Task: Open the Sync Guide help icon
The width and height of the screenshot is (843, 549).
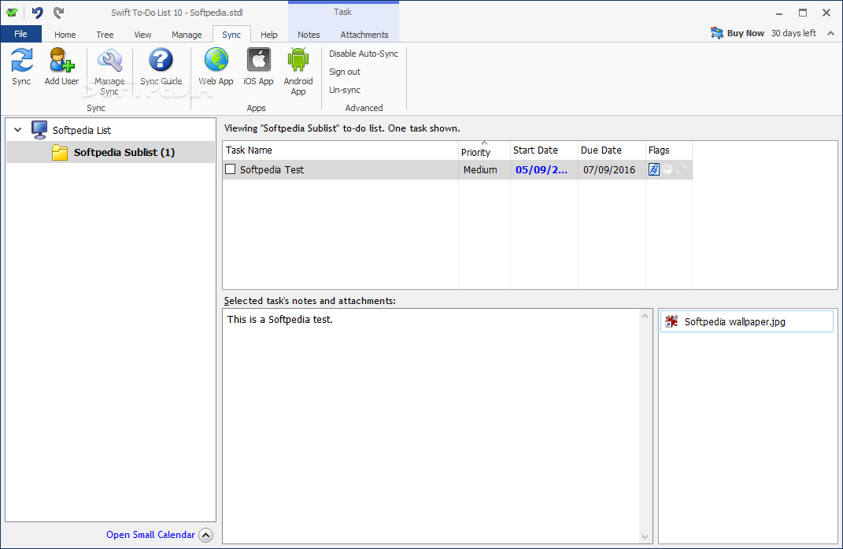Action: click(161, 60)
